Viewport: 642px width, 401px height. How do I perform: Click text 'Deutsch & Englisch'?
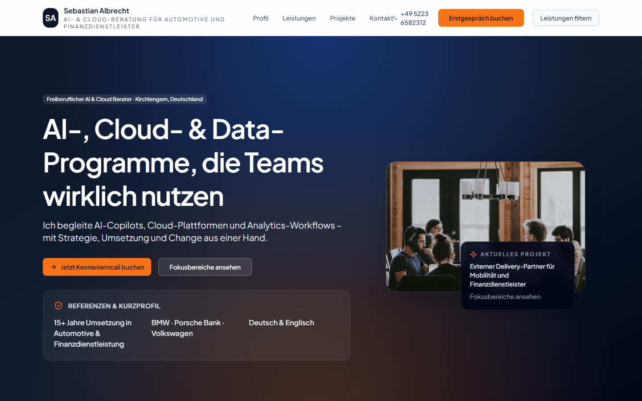pyautogui.click(x=281, y=323)
